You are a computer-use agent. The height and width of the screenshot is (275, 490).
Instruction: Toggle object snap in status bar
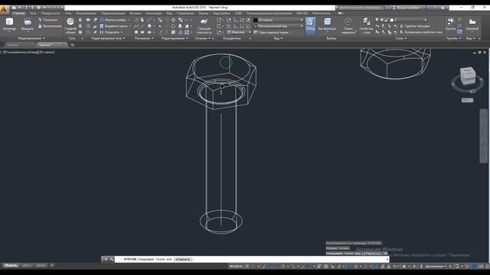[x=309, y=267]
